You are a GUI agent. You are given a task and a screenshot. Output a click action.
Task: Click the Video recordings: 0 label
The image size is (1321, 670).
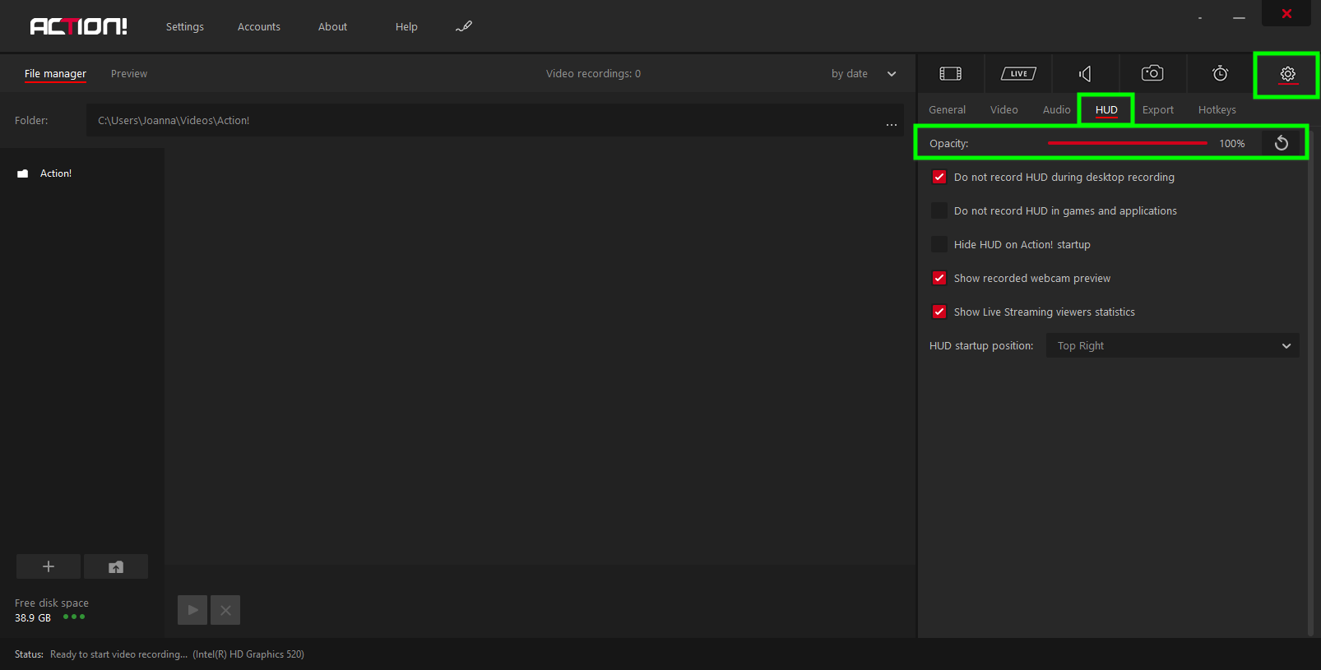point(593,74)
